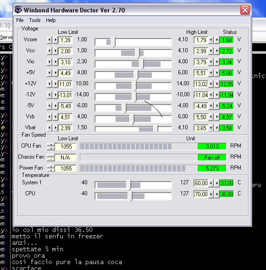266x270 pixels.
Task: Click the Power Fan low limit field 1055
Action: [x=66, y=168]
